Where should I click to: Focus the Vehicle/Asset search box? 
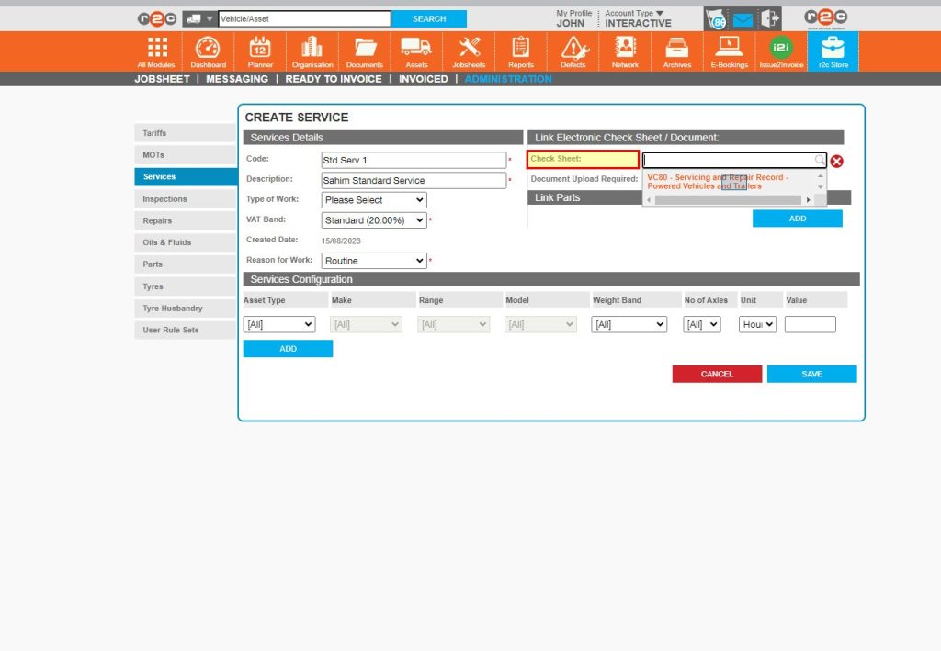304,19
